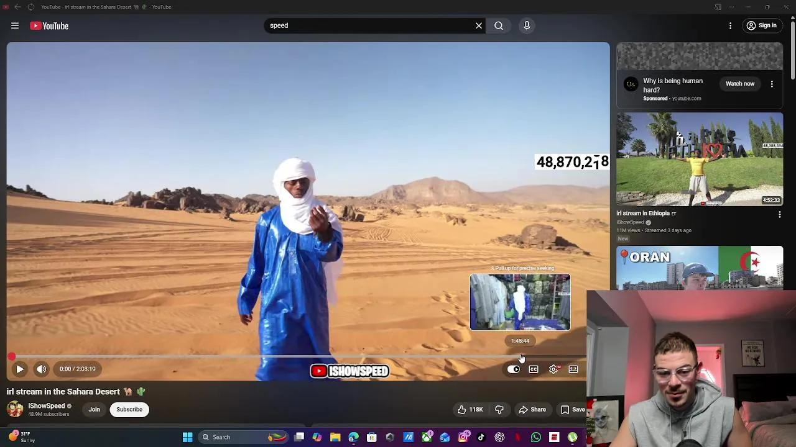Open the settings gear in the video player

tap(553, 369)
